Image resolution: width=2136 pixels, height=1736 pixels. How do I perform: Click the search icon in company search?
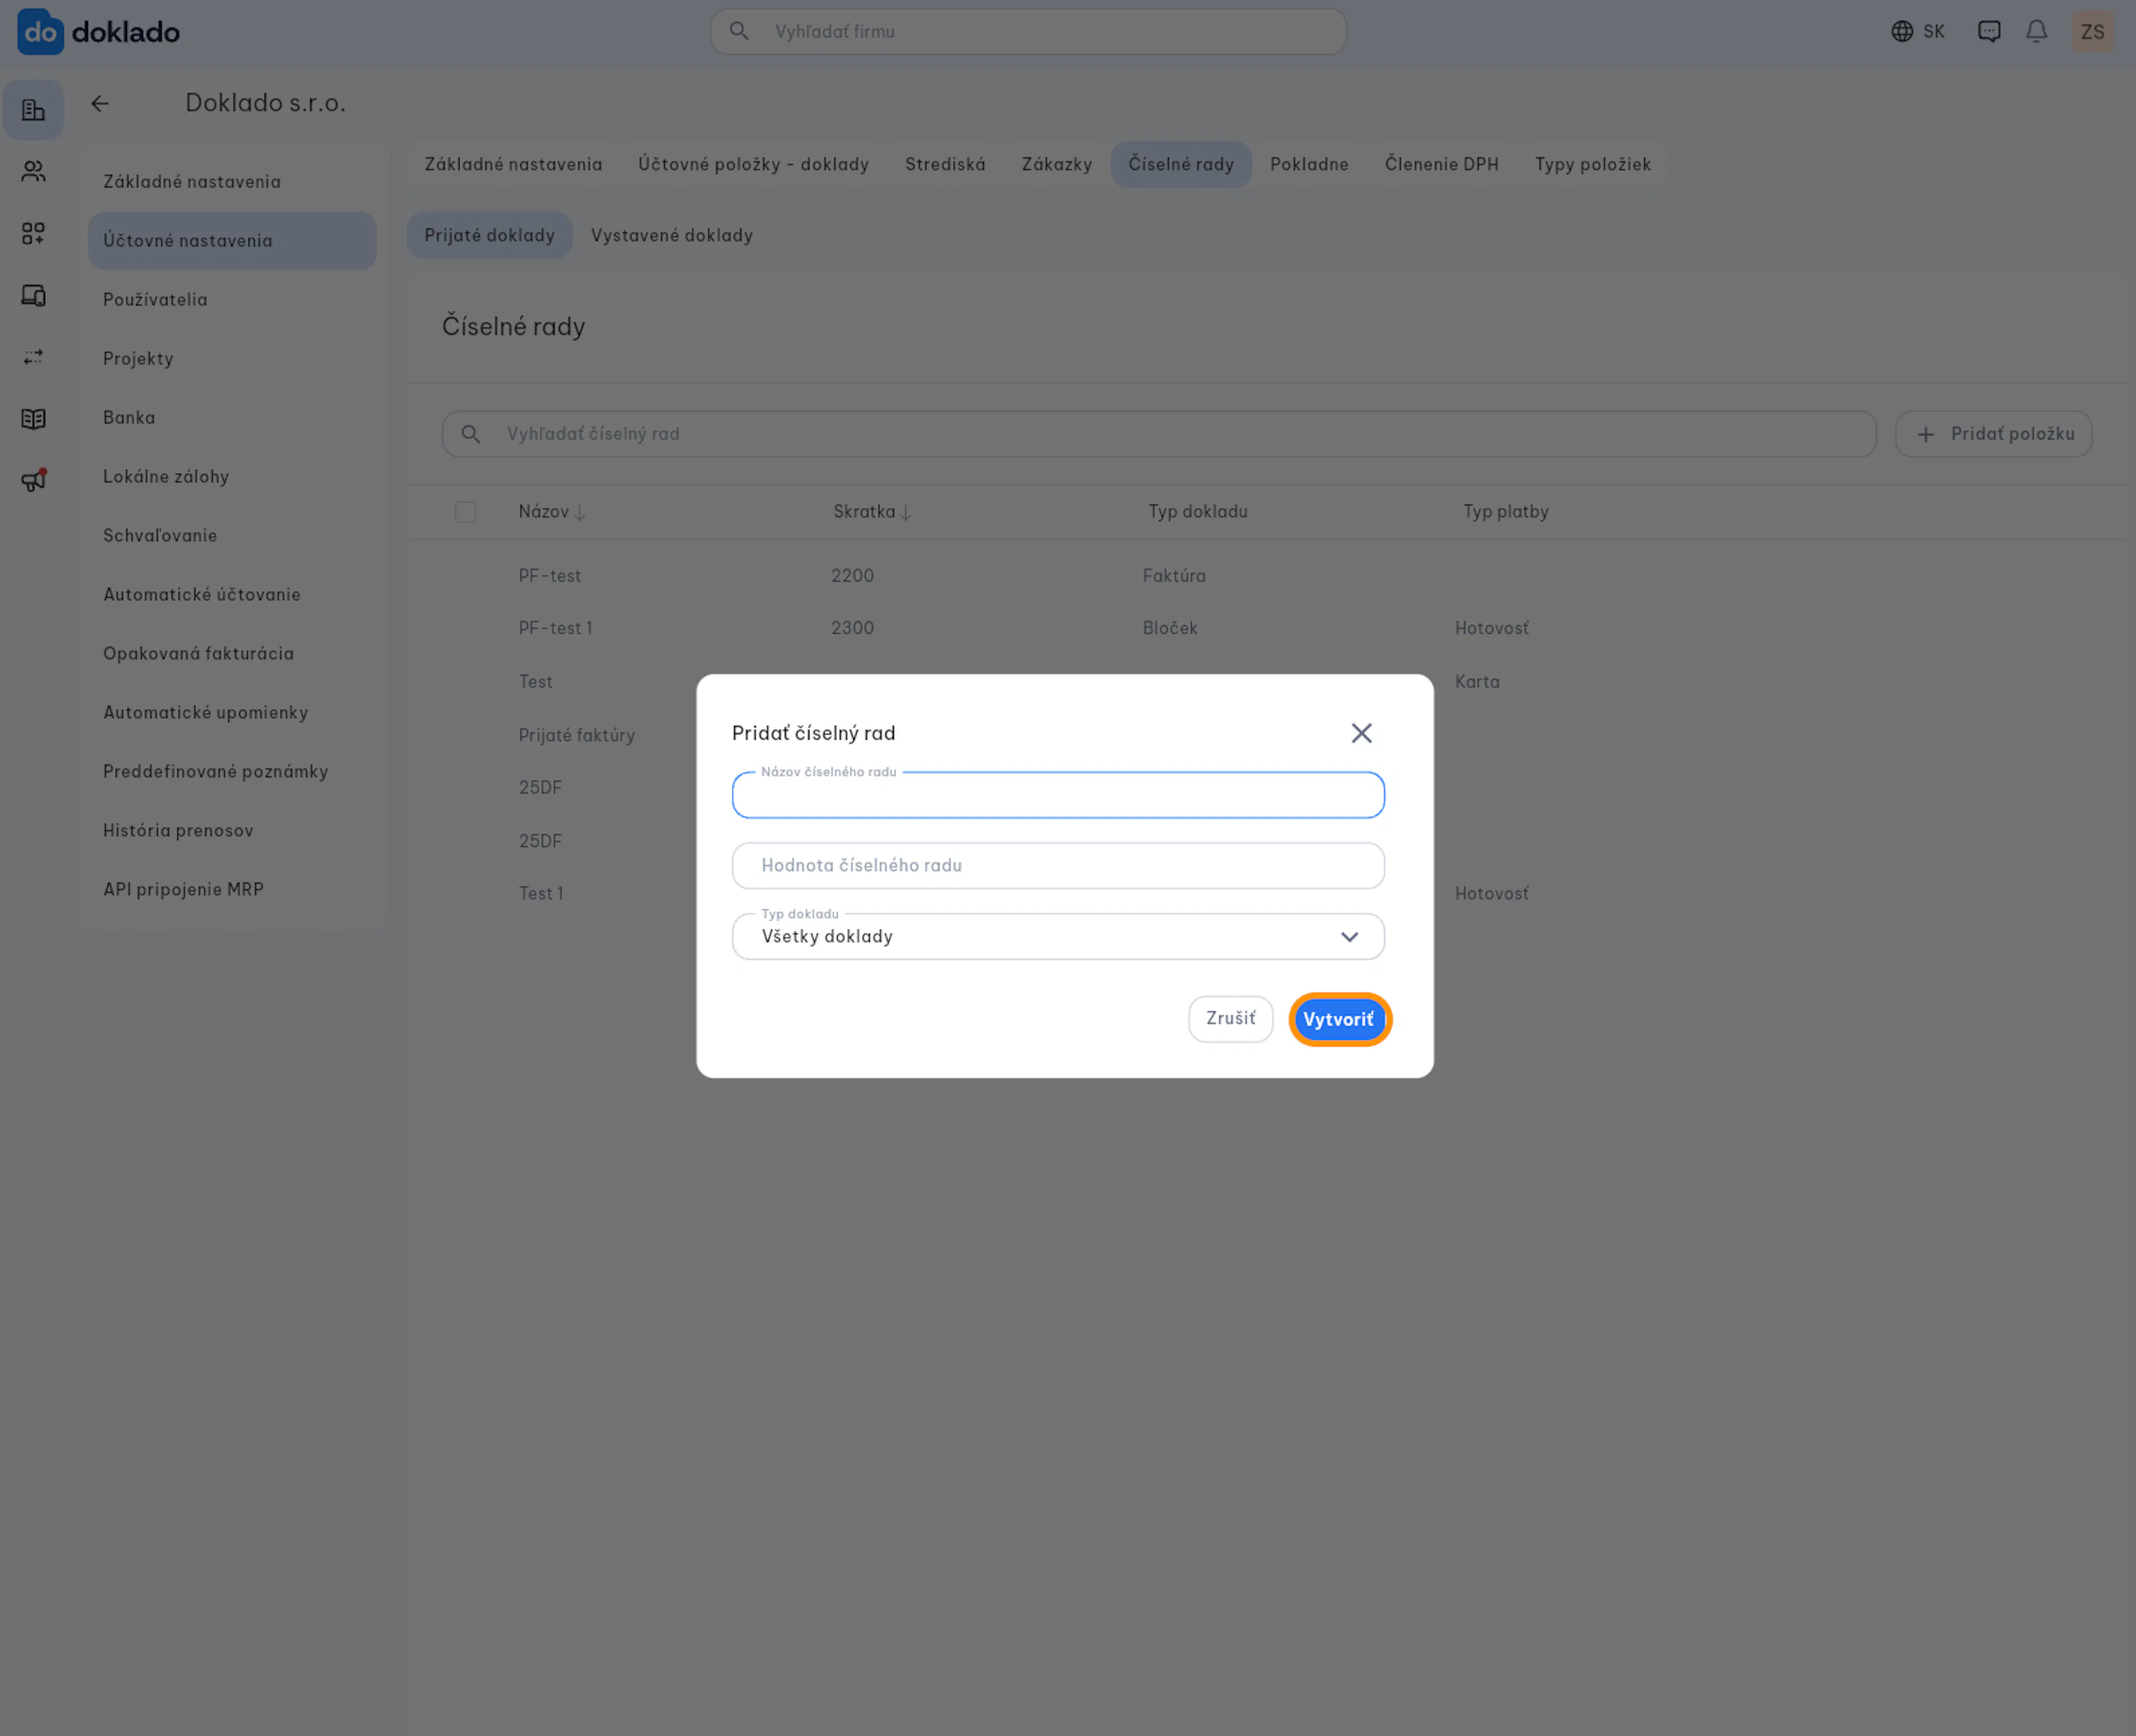tap(738, 31)
